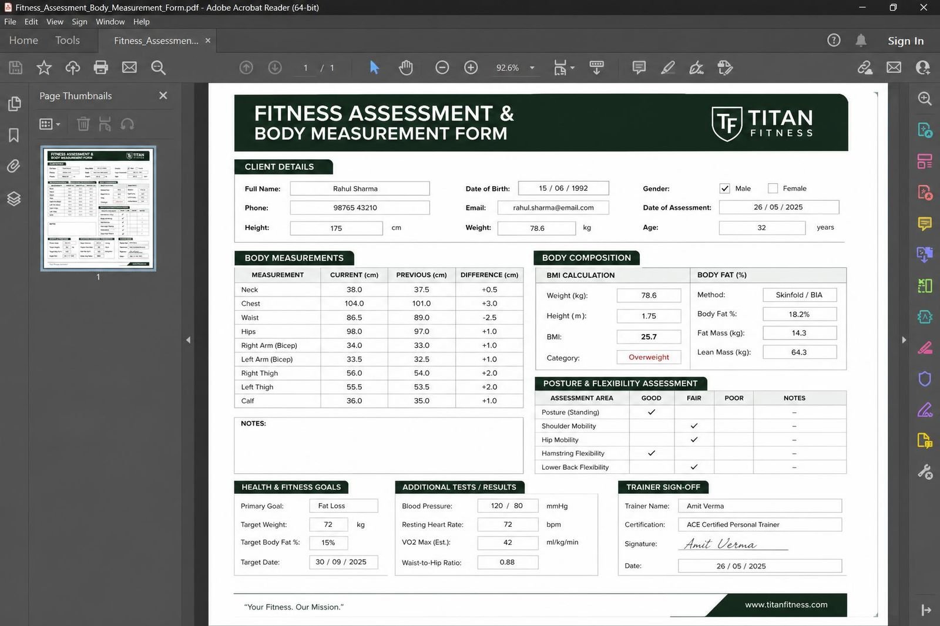Open the View menu
The height and width of the screenshot is (626, 940).
click(x=55, y=22)
